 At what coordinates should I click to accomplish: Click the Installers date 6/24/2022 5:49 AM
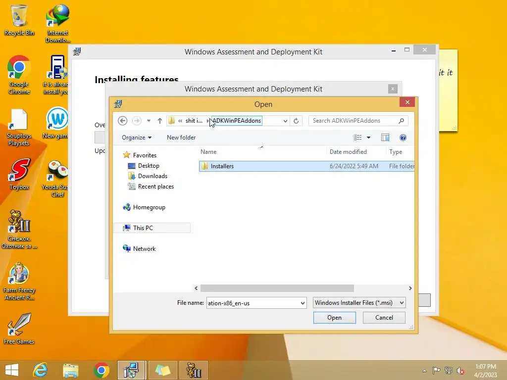pyautogui.click(x=354, y=166)
